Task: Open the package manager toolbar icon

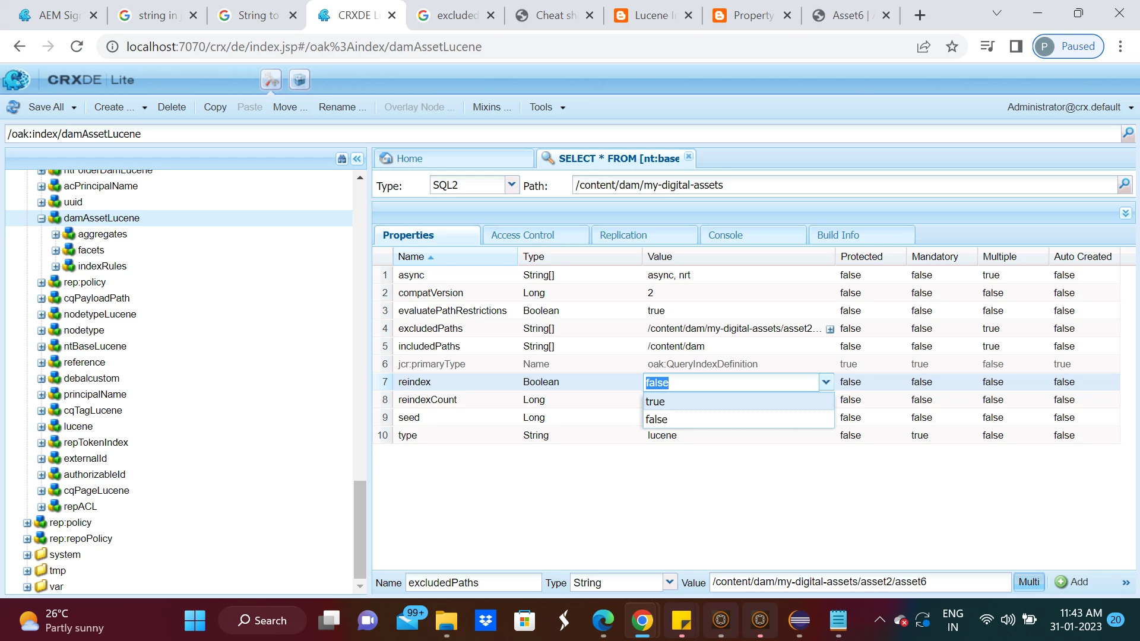Action: 300,80
